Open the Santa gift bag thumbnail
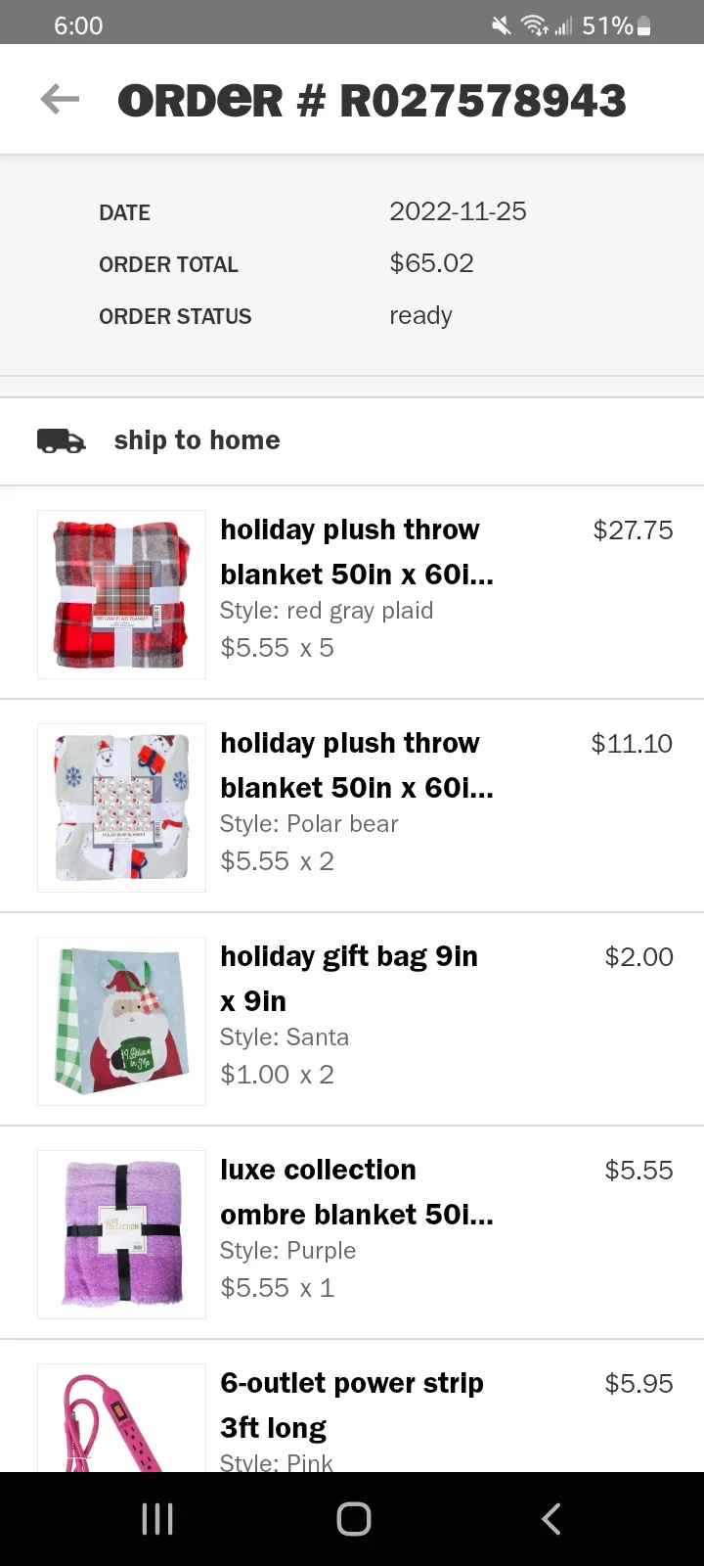The height and width of the screenshot is (1566, 704). coord(121,1021)
